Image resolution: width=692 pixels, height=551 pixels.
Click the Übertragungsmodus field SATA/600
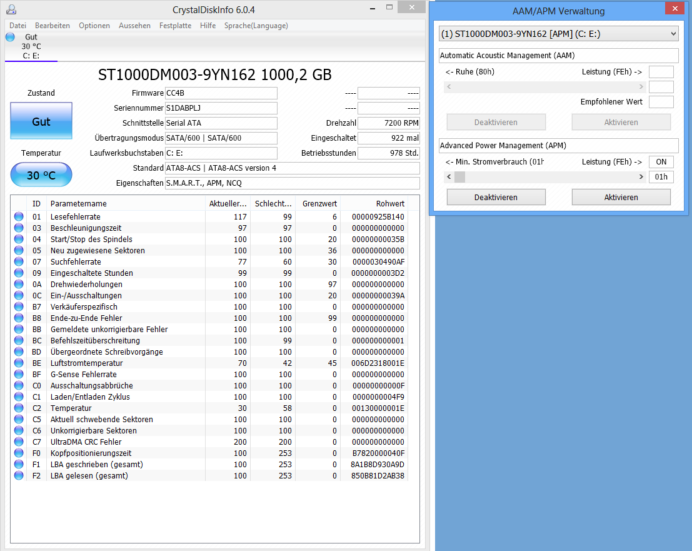pyautogui.click(x=221, y=138)
